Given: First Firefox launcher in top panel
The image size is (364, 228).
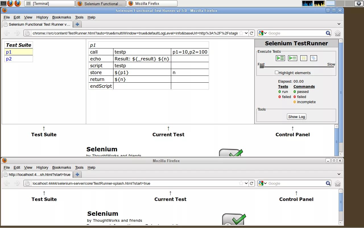Looking at the screenshot, I should [10, 3].
